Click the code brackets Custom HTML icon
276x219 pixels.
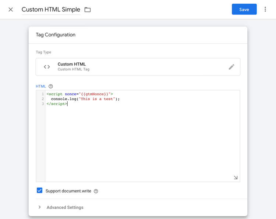[47, 67]
